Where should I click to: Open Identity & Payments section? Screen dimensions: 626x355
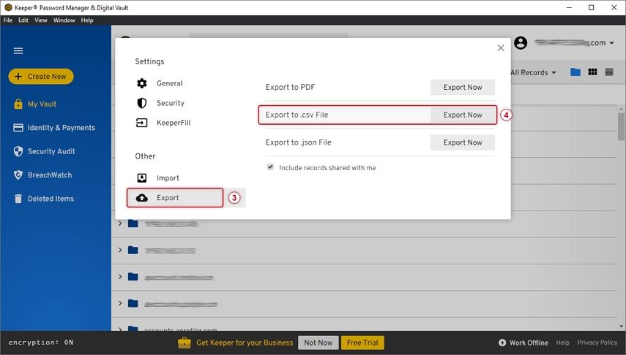61,128
